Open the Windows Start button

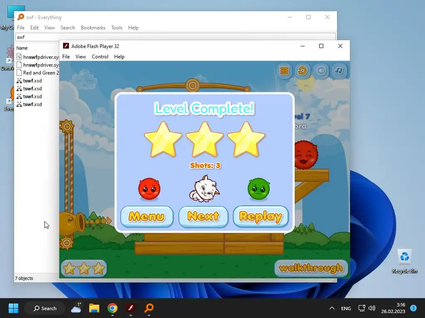pyautogui.click(x=13, y=308)
